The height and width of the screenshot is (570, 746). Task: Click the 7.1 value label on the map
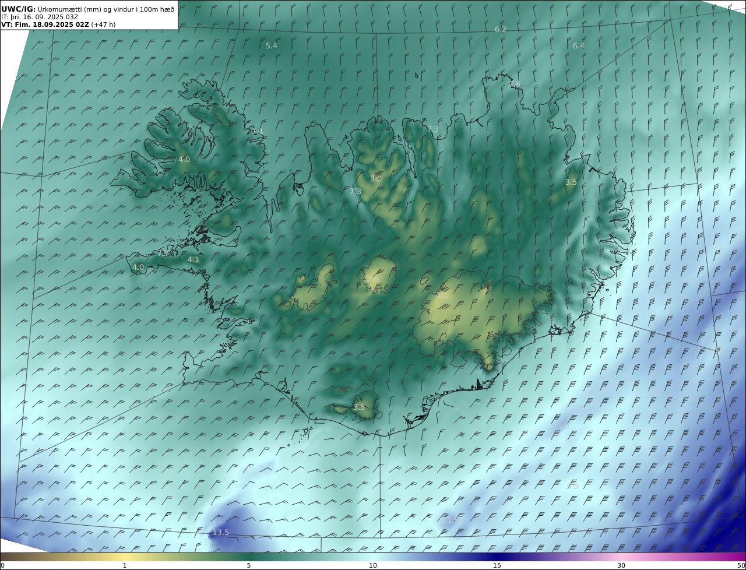(258, 132)
